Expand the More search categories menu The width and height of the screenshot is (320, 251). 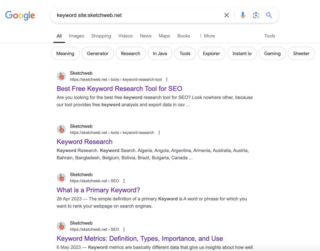207,36
